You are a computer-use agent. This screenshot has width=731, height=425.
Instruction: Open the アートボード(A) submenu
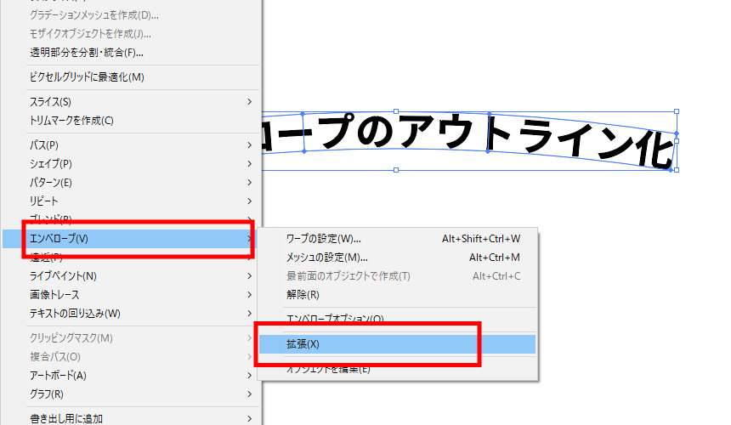(x=58, y=376)
